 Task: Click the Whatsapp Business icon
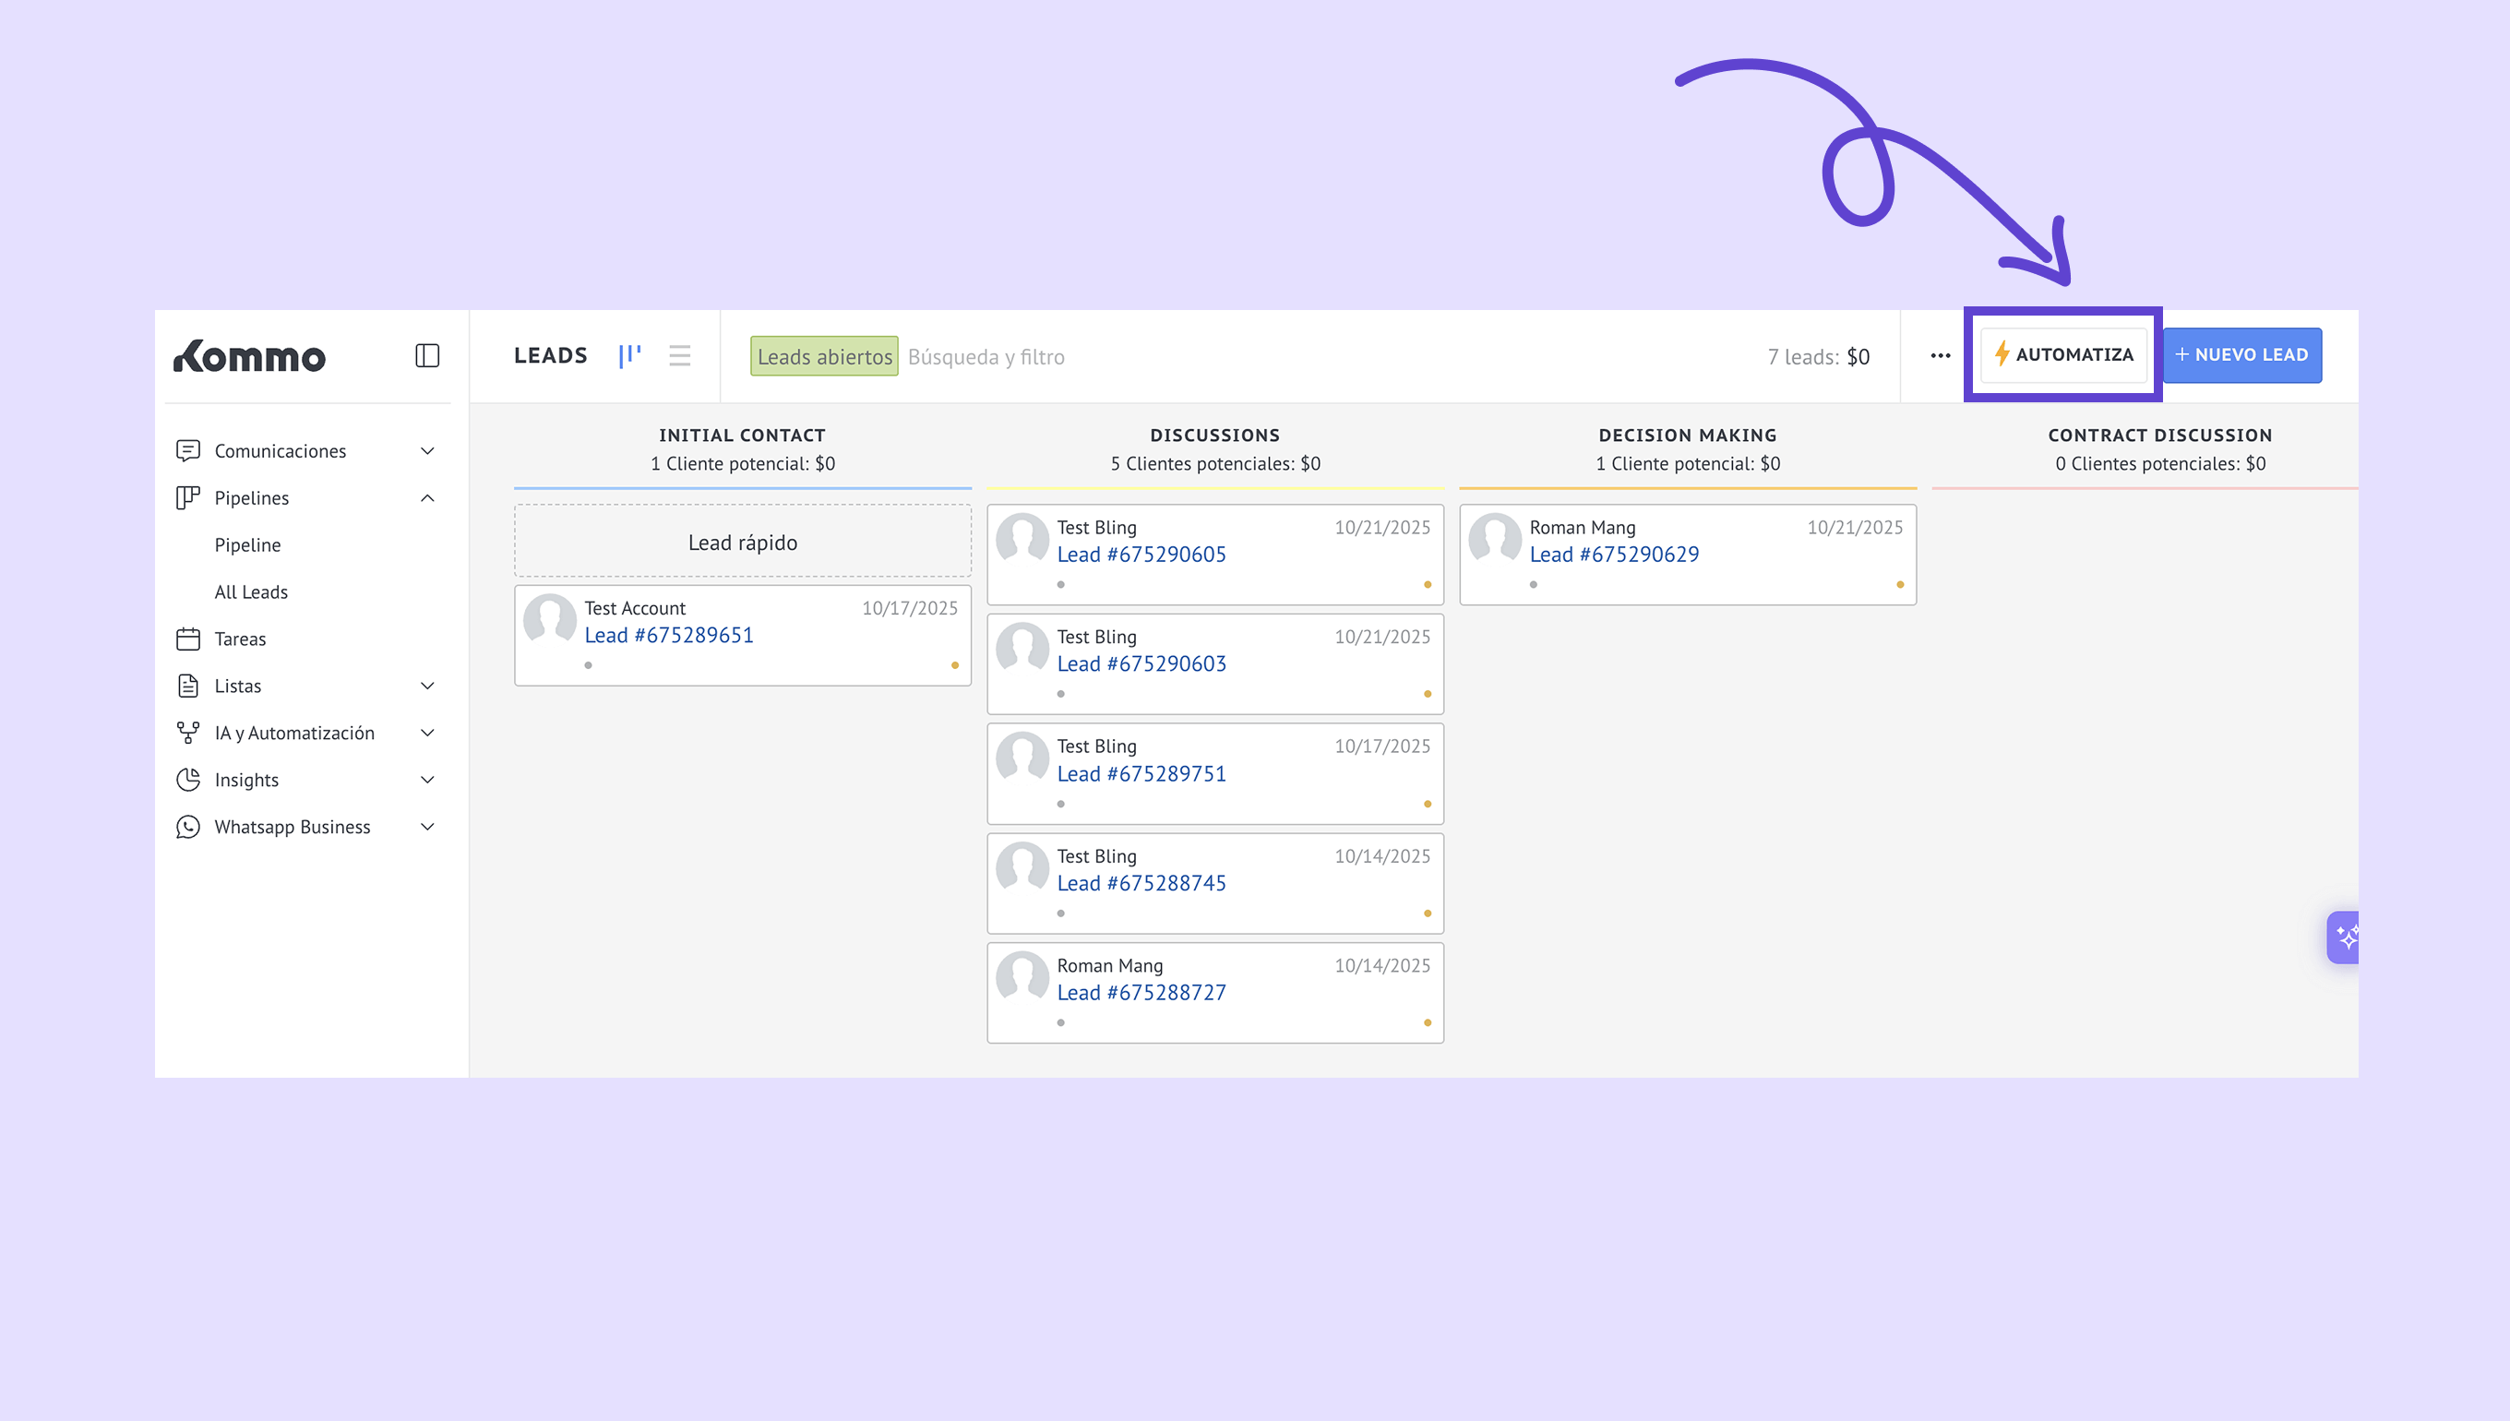coord(188,827)
